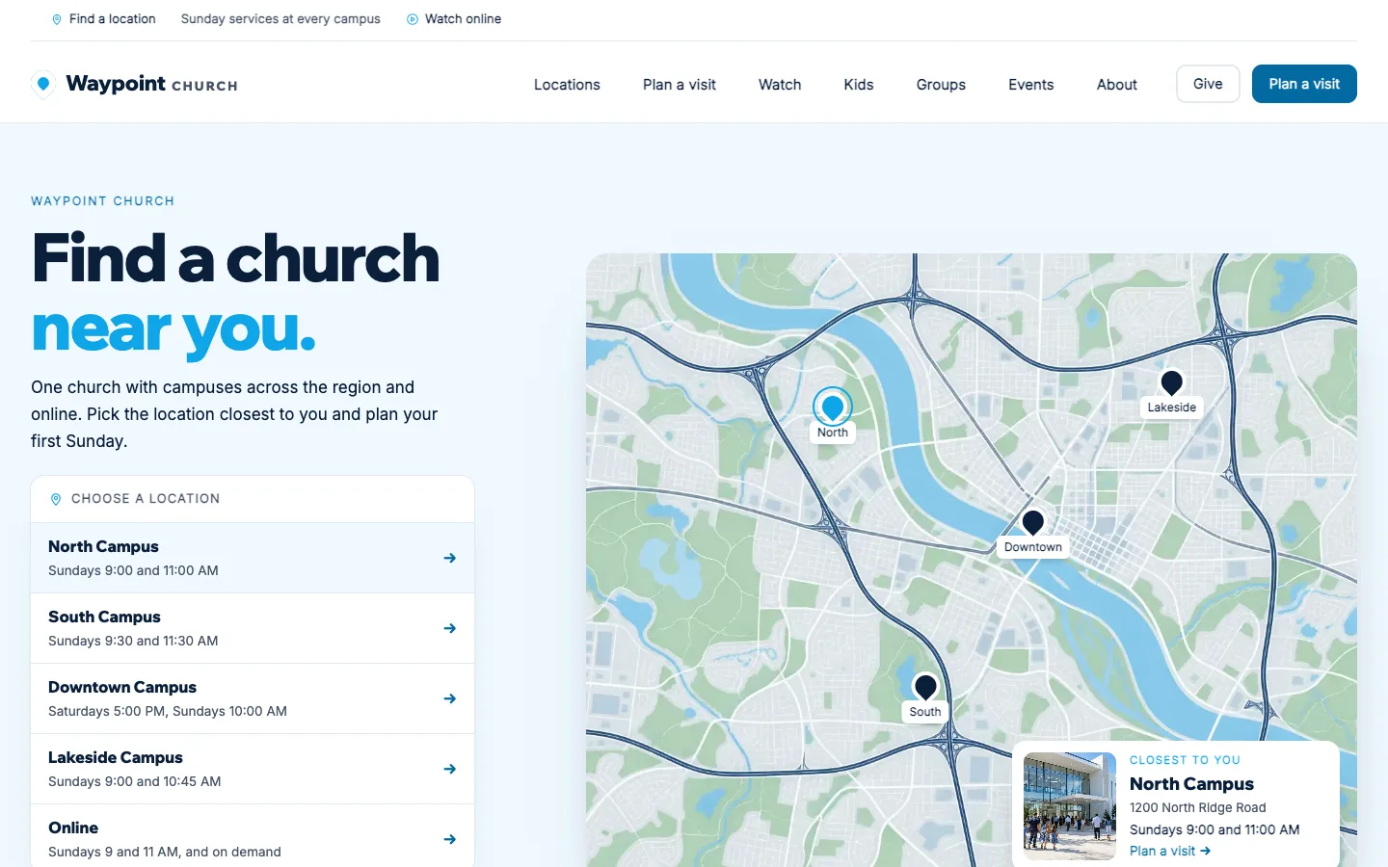Open the Locations nav menu
This screenshot has width=1388, height=867.
(567, 85)
